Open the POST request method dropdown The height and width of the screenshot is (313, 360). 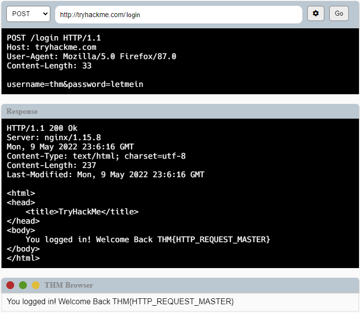[x=28, y=14]
